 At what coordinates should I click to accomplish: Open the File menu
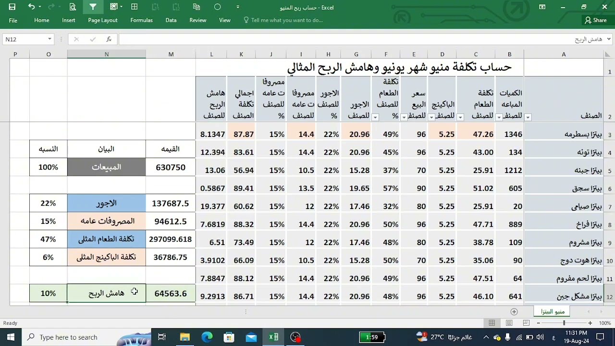[x=13, y=20]
